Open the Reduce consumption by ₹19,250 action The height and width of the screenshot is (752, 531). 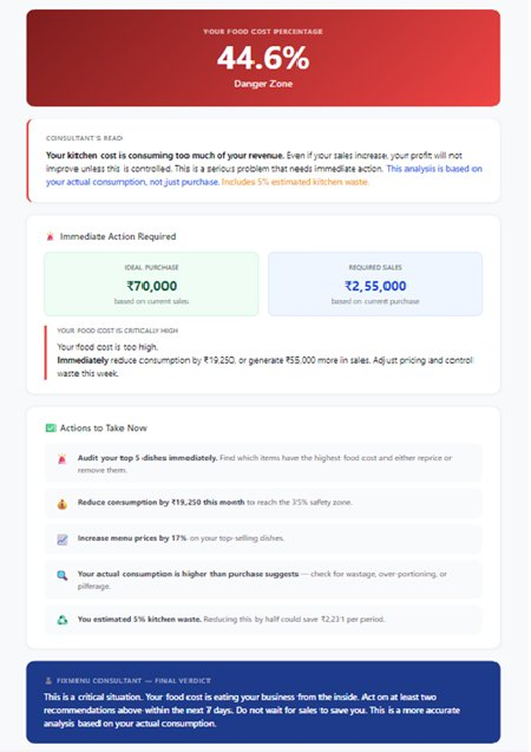point(263,503)
